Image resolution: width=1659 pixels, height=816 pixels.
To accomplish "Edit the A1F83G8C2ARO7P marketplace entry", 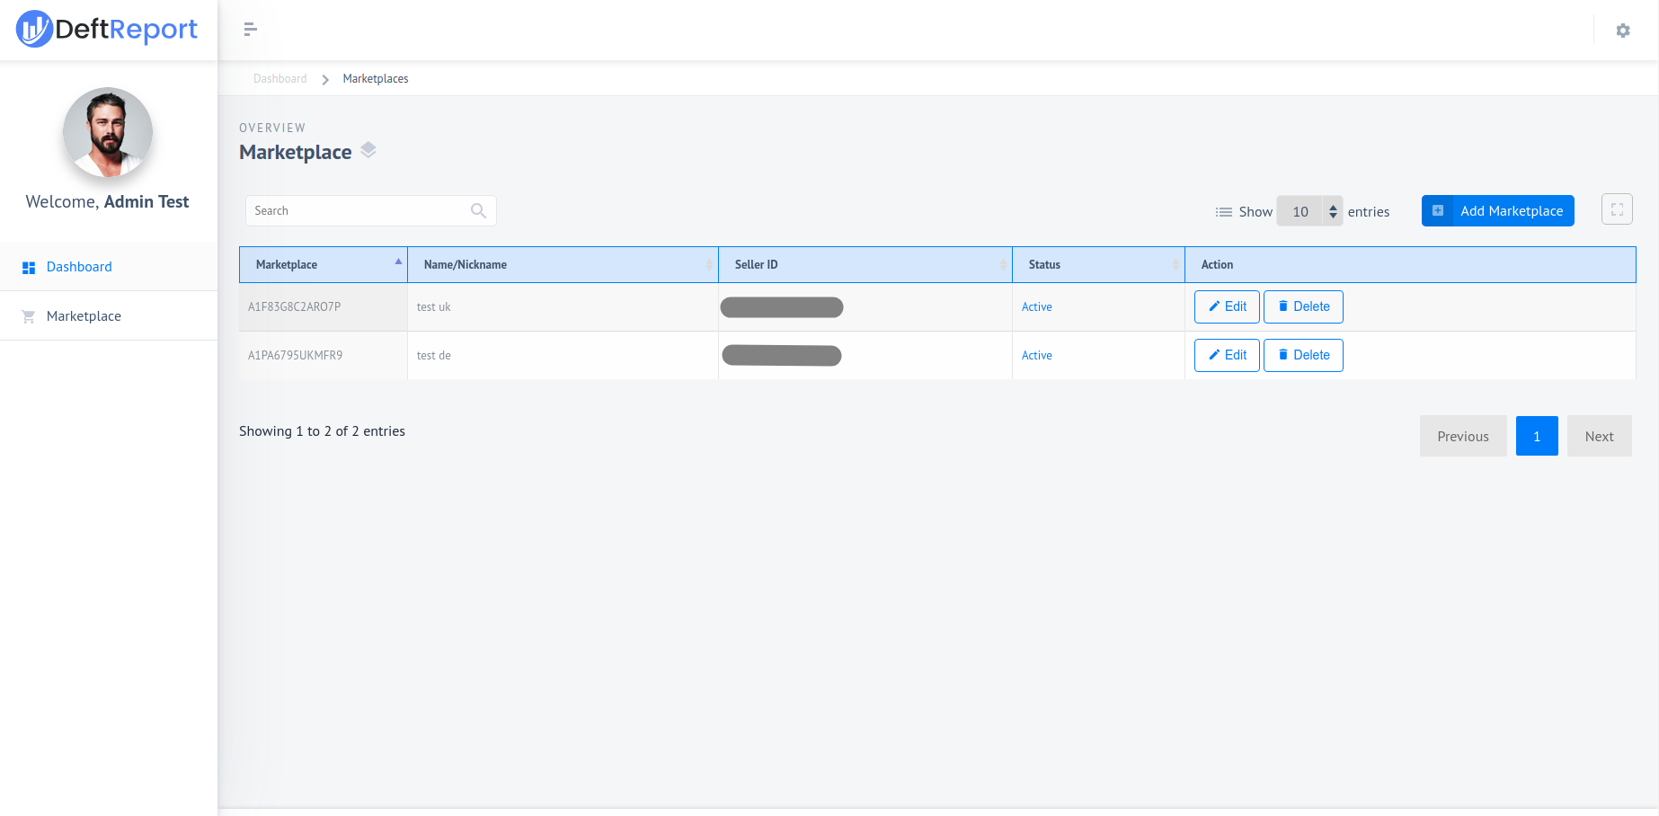I will (x=1227, y=306).
